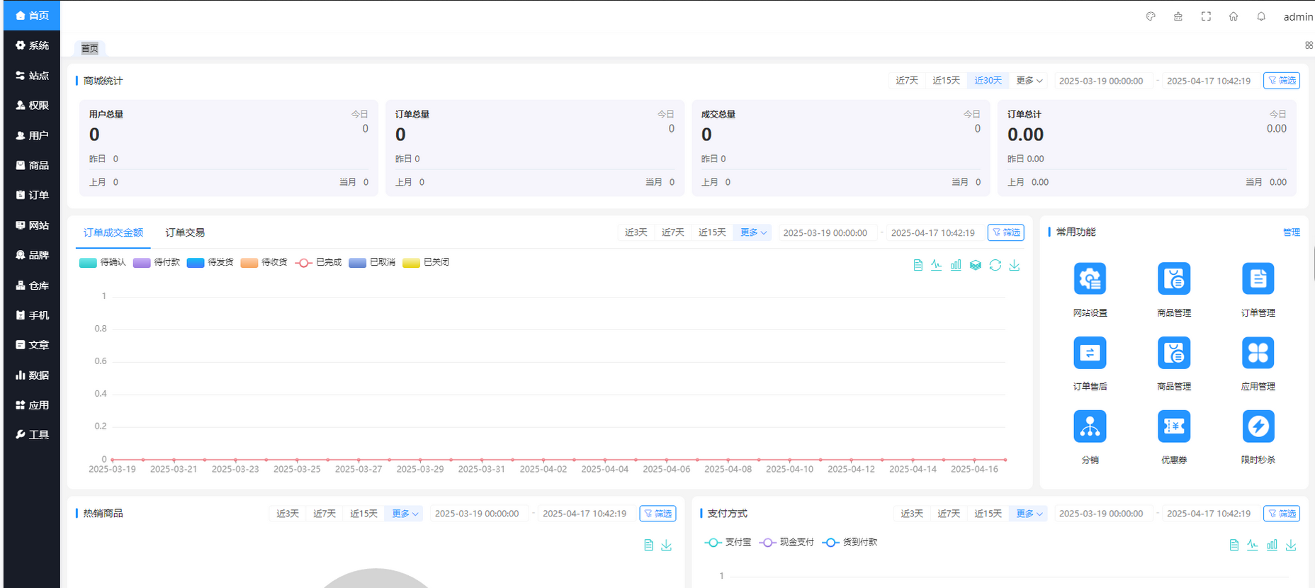Image resolution: width=1315 pixels, height=588 pixels.
Task: Expand 更多 dropdown in 支付方式 panel
Action: [x=1029, y=514]
